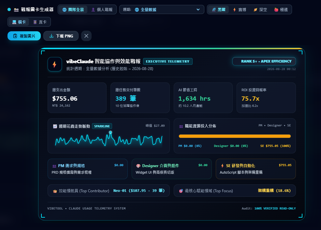The width and height of the screenshot is (321, 230).
Task: Click the download arrow icon in 下載 PNG
Action: tap(51, 36)
